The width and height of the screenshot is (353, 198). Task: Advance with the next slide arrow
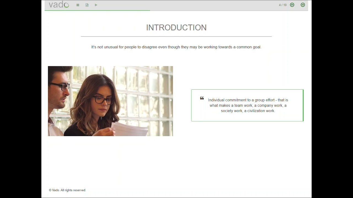pyautogui.click(x=303, y=5)
